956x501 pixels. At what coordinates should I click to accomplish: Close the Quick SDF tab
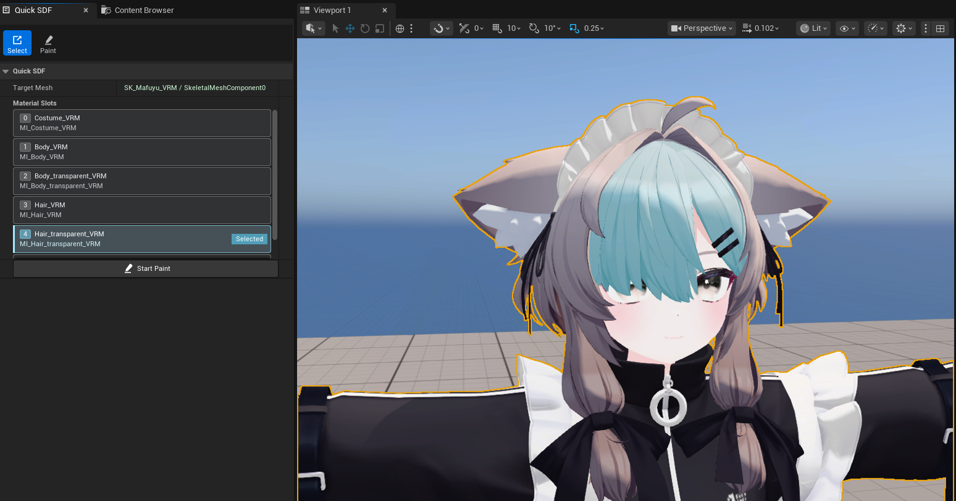click(x=86, y=10)
